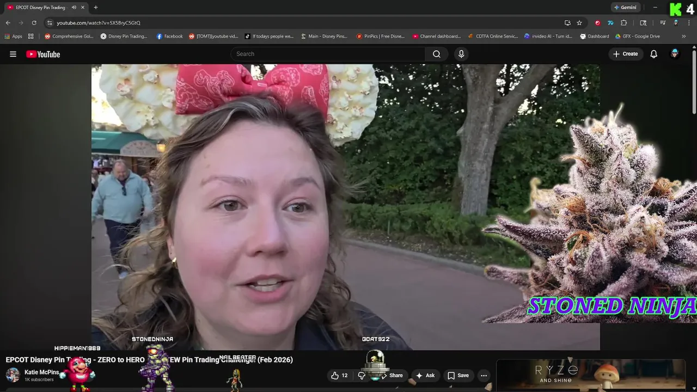Image resolution: width=697 pixels, height=392 pixels.
Task: Go back in browser history
Action: [8, 23]
